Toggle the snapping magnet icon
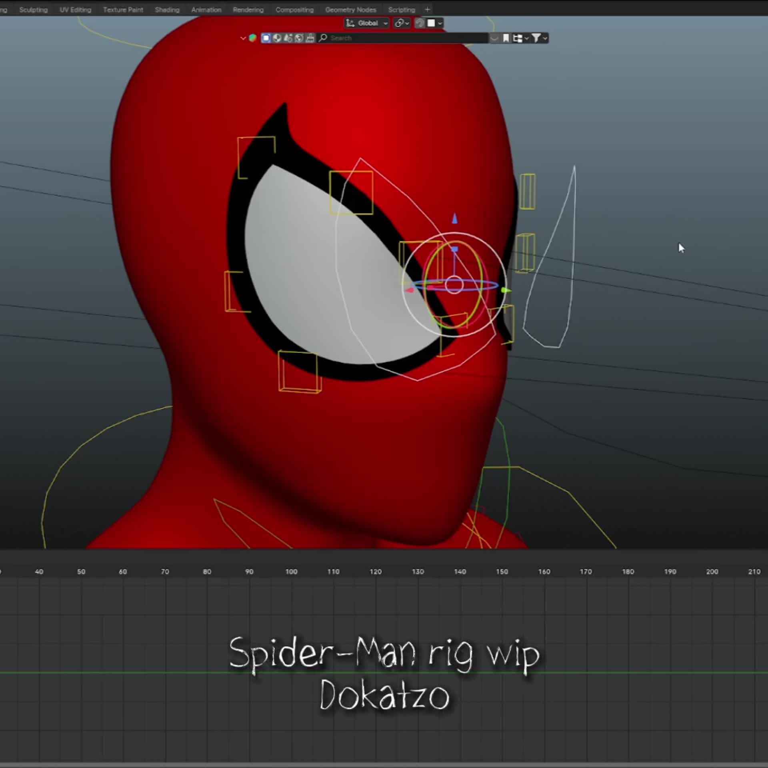 pos(420,23)
